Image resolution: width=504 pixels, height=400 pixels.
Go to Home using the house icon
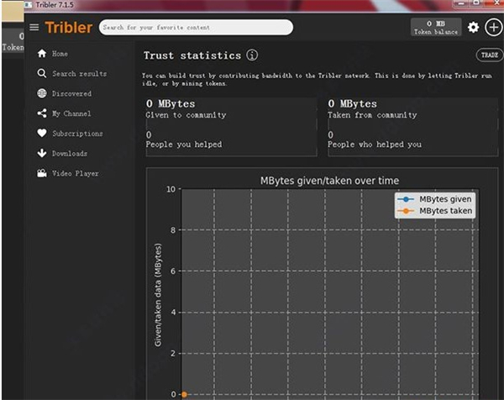pos(42,54)
